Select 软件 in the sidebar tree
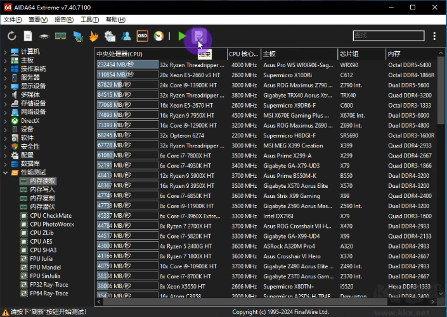Screen dimensions: 447x317 tap(27, 138)
